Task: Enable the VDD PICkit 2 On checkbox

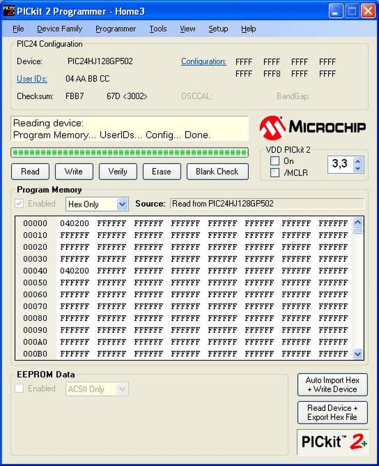Action: (275, 161)
